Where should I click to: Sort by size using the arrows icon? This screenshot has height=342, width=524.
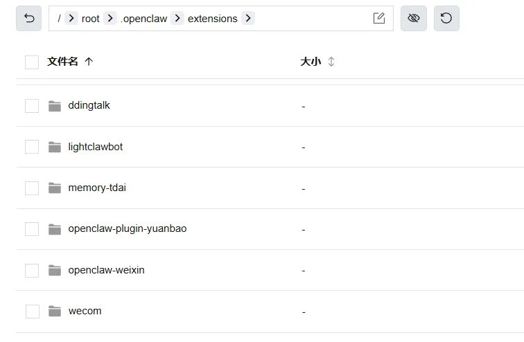331,62
